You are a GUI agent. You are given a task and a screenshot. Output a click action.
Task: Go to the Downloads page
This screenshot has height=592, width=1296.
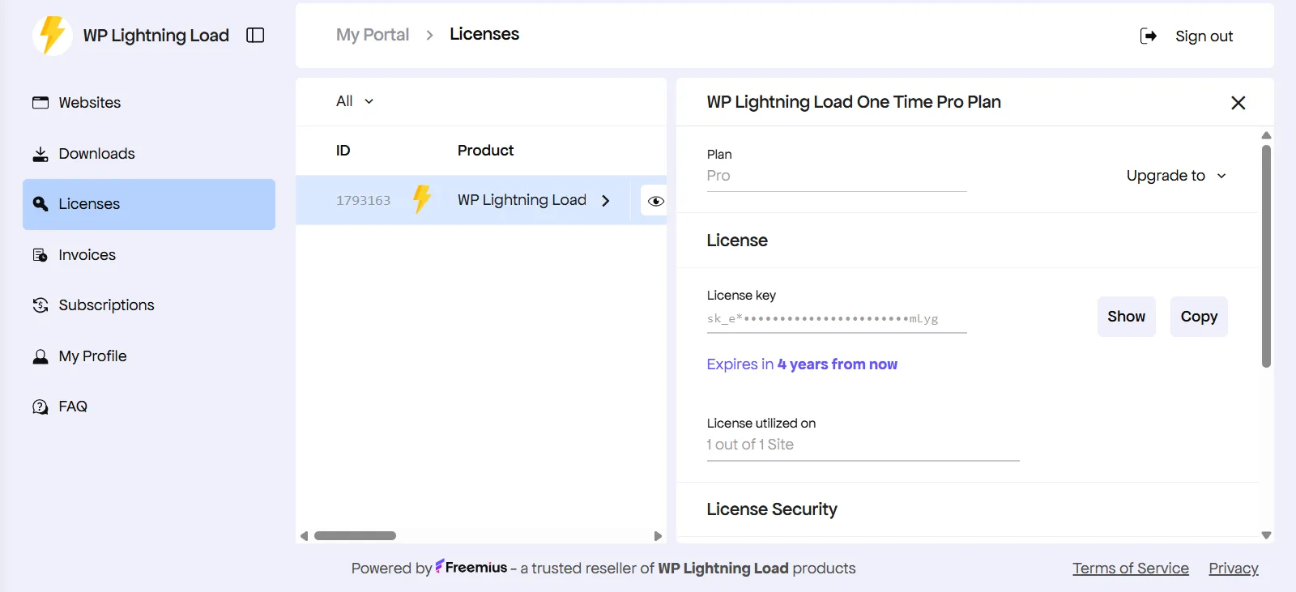tap(96, 154)
